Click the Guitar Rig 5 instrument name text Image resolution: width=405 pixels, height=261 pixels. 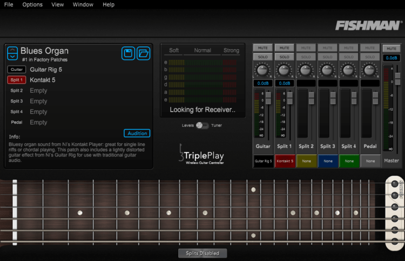[x=46, y=70]
